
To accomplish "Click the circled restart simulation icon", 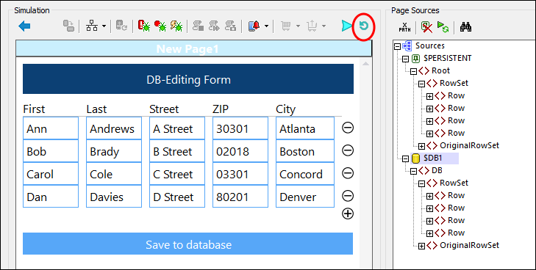I will coord(364,26).
